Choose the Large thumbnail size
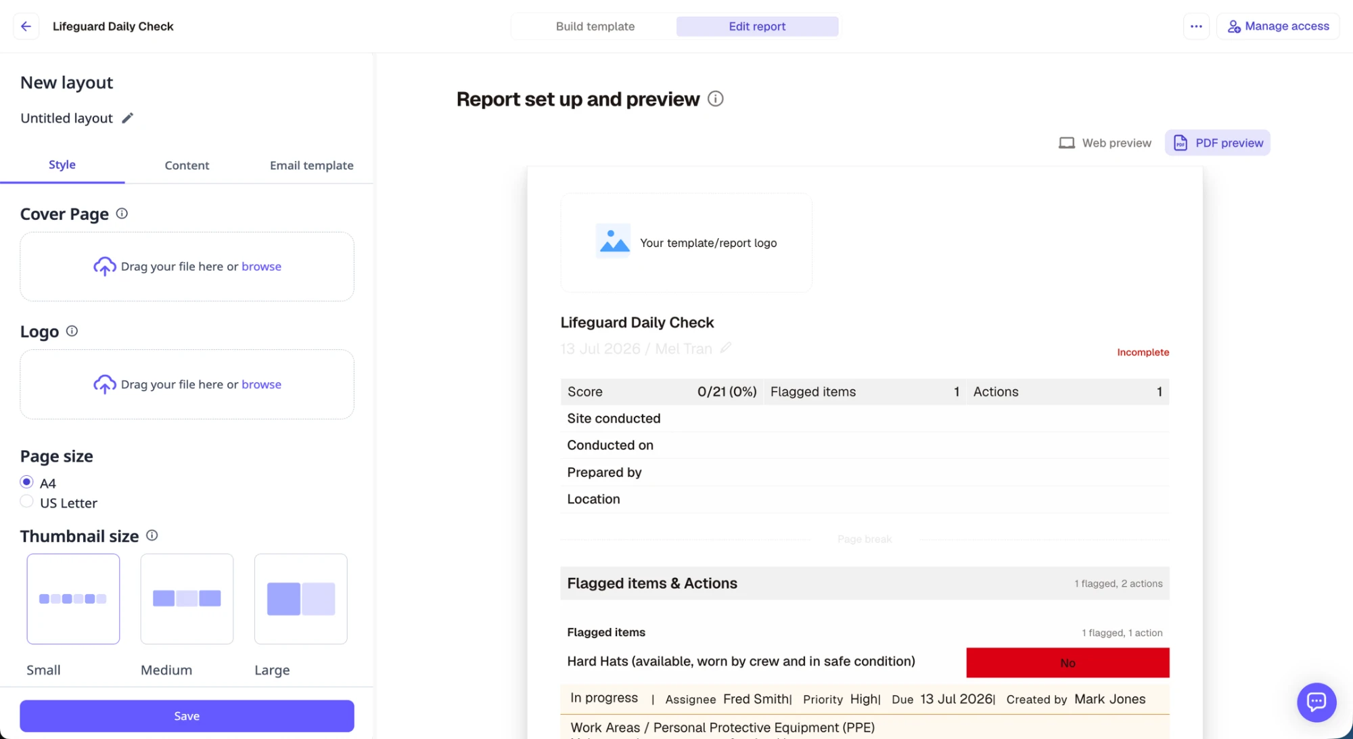 click(x=300, y=599)
